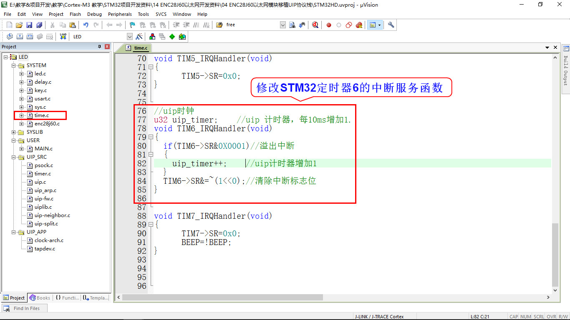Start the debug session icon
Image resolution: width=570 pixels, height=320 pixels.
[x=315, y=25]
